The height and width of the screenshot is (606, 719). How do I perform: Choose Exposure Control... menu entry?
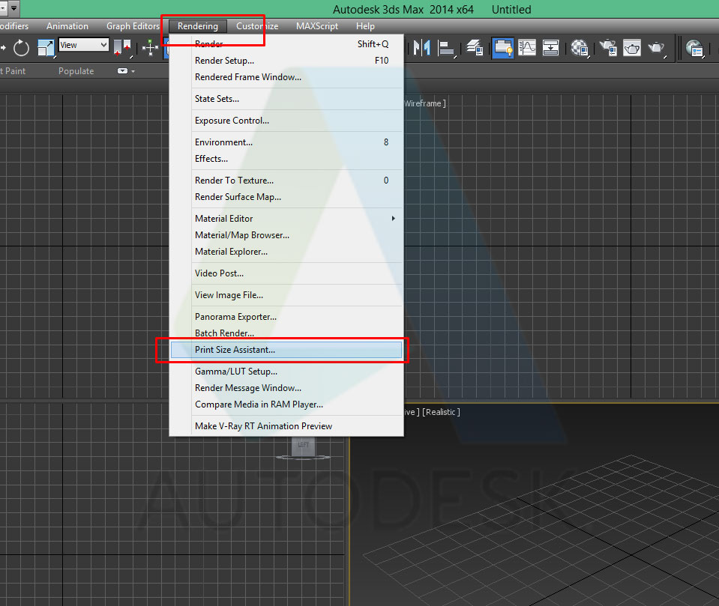[x=286, y=121]
